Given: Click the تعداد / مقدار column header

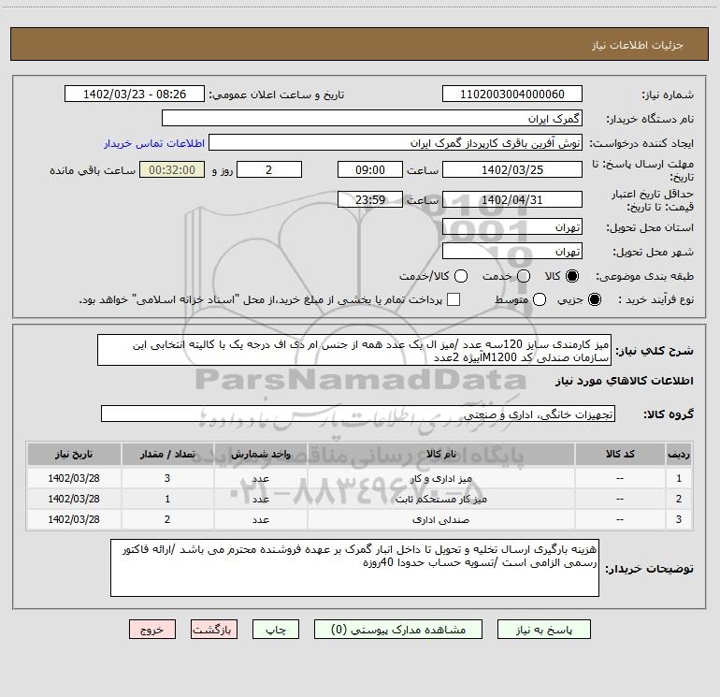Looking at the screenshot, I should [167, 454].
